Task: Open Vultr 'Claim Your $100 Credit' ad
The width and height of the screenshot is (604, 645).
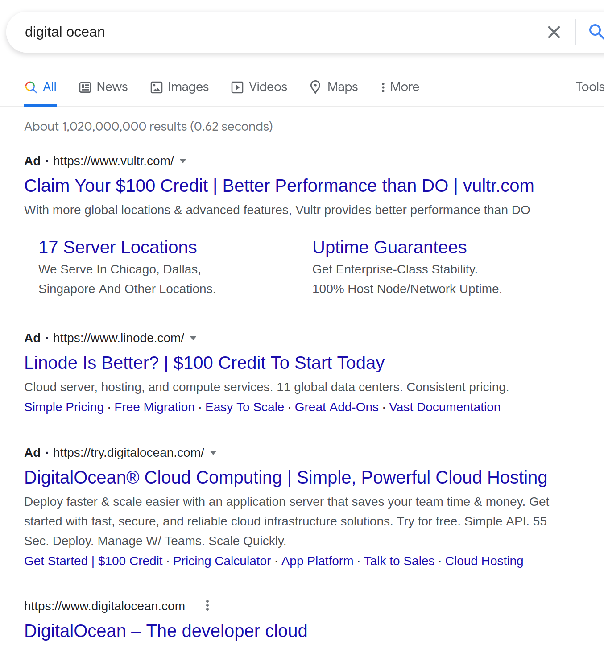Action: (279, 186)
